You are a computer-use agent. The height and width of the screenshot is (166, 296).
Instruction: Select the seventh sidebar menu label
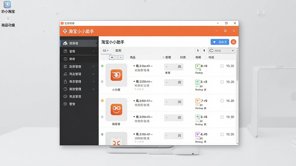(75, 89)
